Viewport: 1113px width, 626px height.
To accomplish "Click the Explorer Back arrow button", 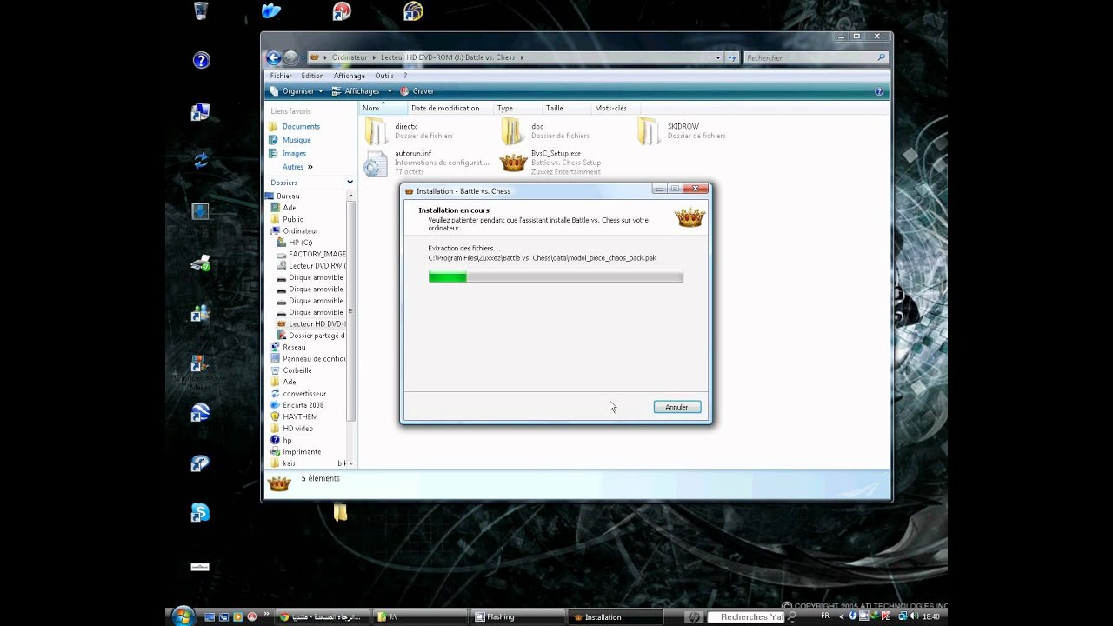I will [x=274, y=57].
